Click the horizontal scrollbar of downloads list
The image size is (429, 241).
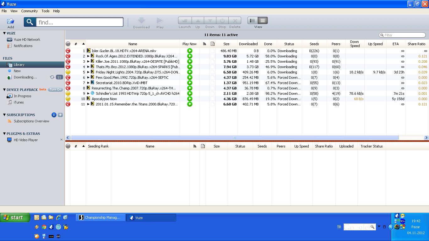235,137
